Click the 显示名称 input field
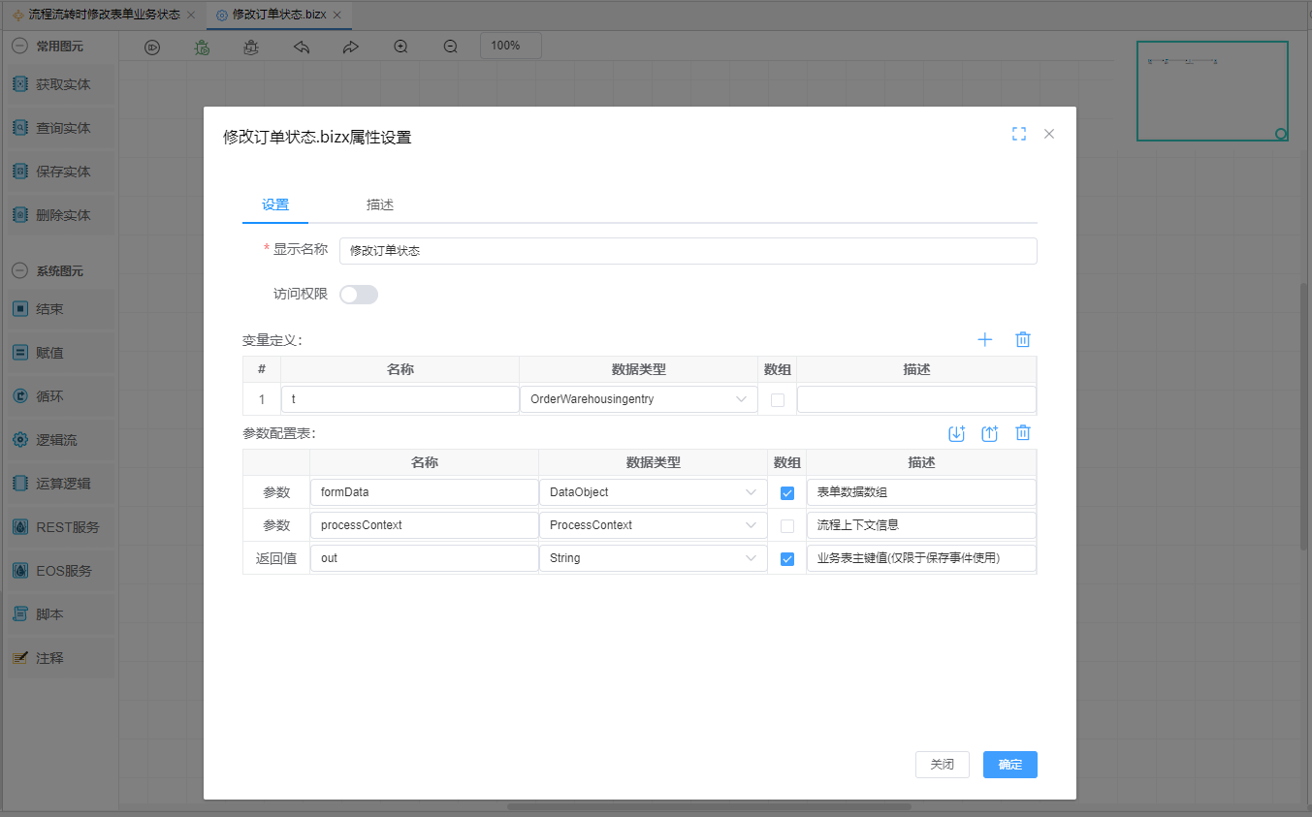This screenshot has height=817, width=1312. coord(688,250)
